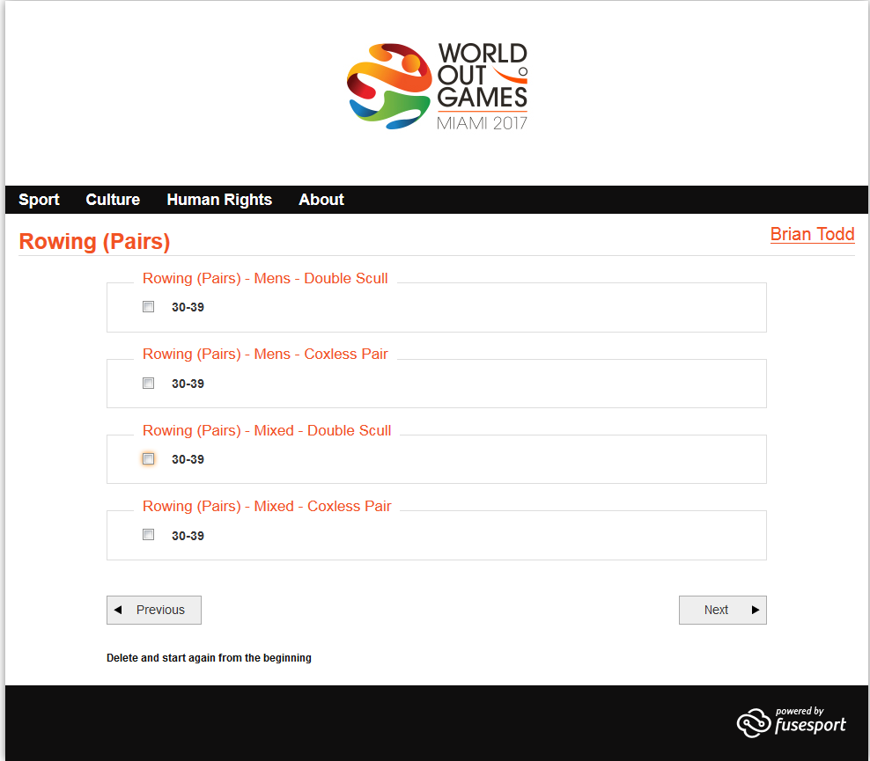
Task: Click the Mens - Coxless Pair group title
Action: 265,354
